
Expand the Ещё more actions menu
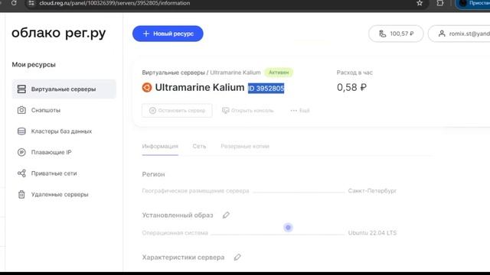(x=300, y=110)
